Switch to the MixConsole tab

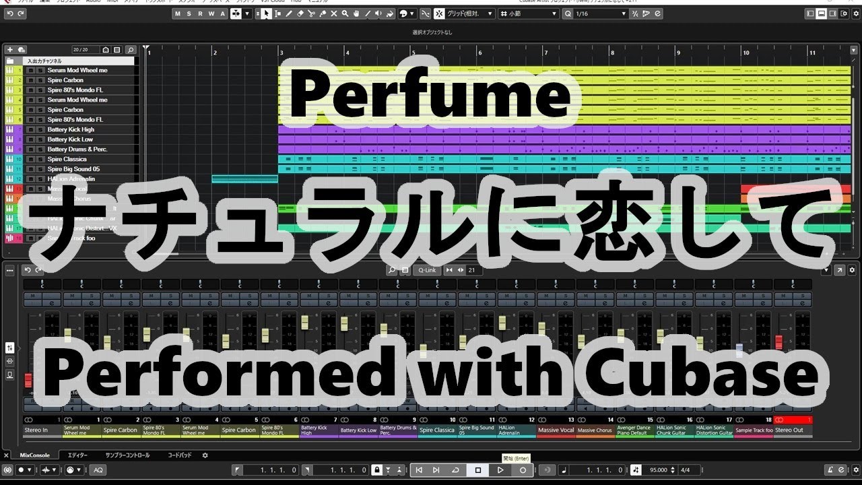click(35, 455)
